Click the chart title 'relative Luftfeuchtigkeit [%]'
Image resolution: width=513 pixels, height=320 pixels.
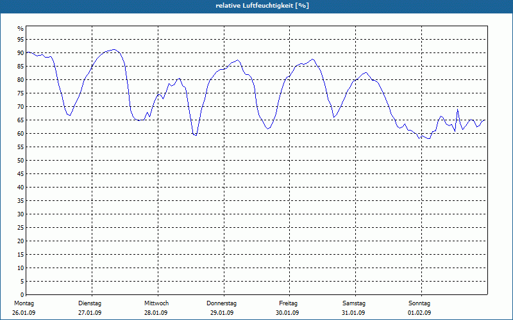(262, 6)
